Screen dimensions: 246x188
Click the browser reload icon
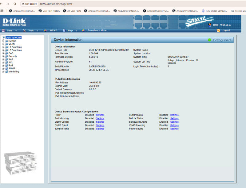click(15, 4)
